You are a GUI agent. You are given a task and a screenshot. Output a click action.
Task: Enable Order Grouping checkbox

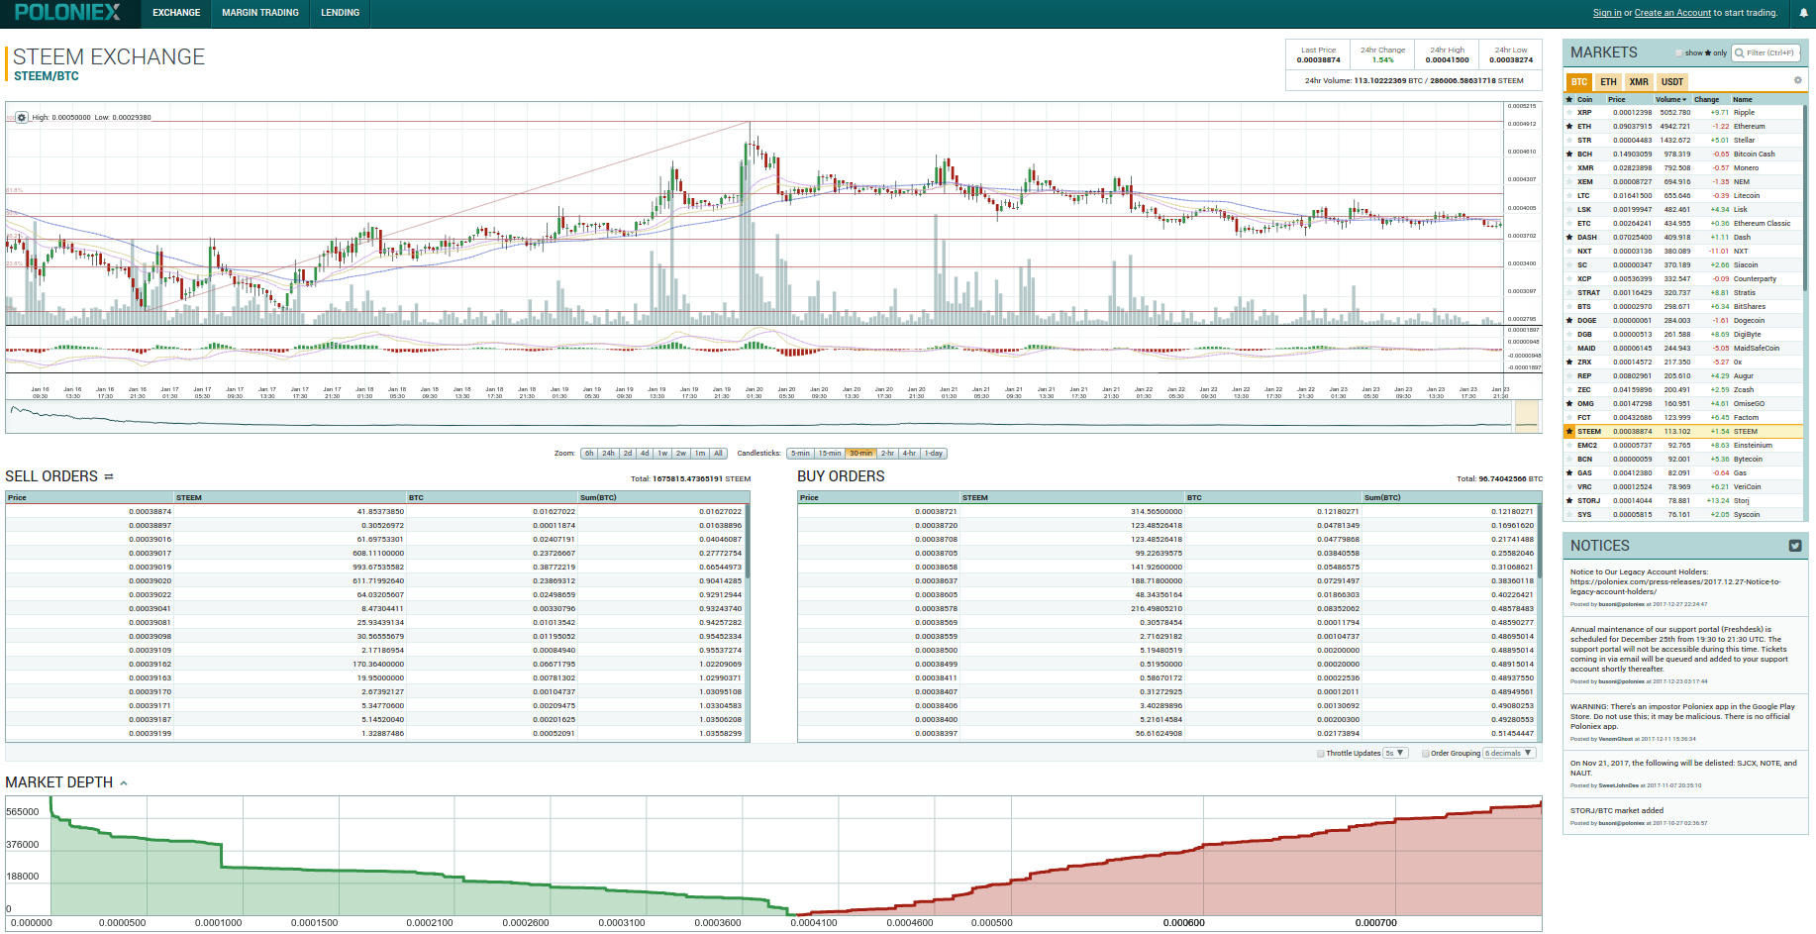1426,754
